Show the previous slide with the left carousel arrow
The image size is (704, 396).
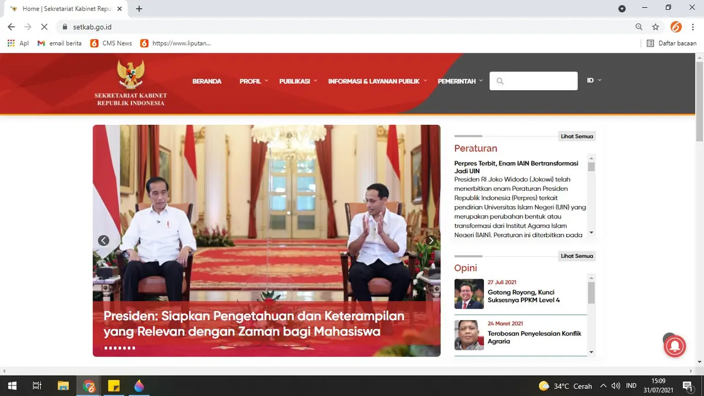pos(103,240)
